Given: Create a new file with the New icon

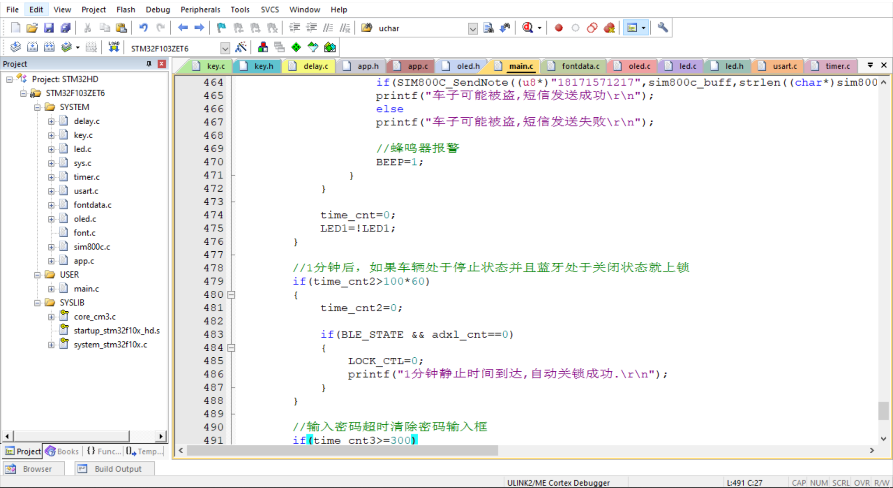Looking at the screenshot, I should click(x=15, y=28).
